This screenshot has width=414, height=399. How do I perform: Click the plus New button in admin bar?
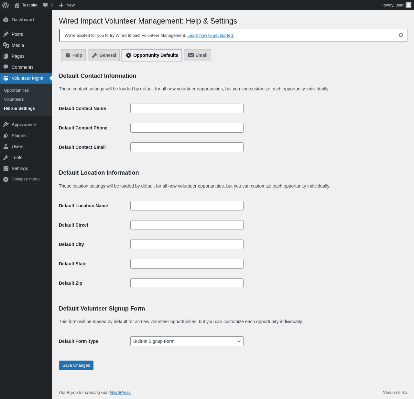67,5
